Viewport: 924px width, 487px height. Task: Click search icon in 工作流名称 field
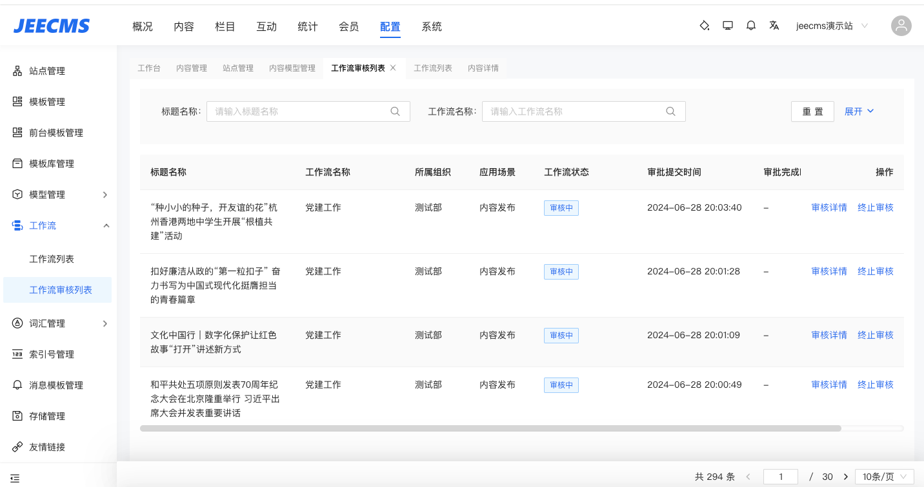tap(671, 111)
